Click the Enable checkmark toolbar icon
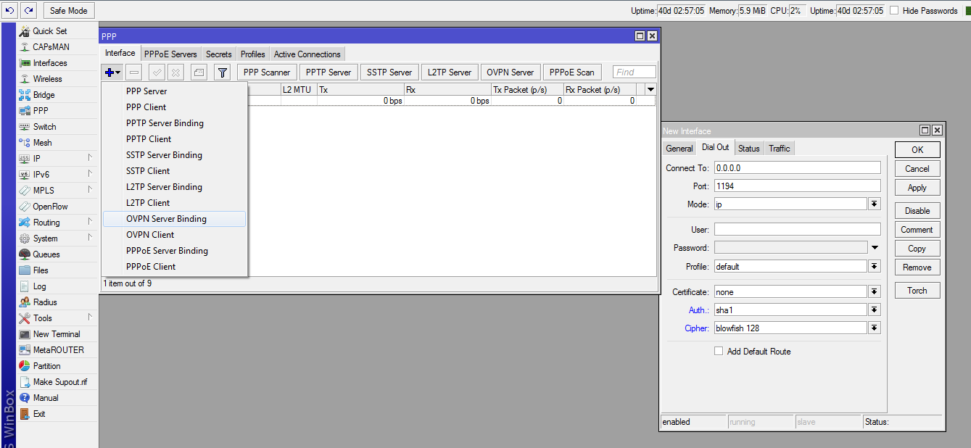 157,72
